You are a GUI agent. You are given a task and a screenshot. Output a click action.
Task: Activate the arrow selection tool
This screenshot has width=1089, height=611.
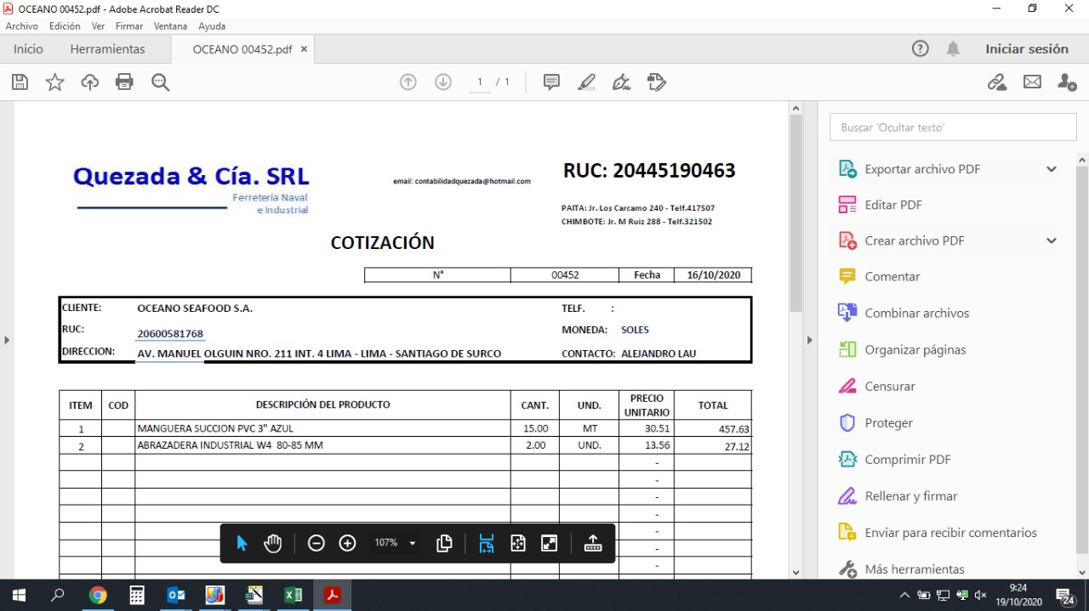[242, 544]
